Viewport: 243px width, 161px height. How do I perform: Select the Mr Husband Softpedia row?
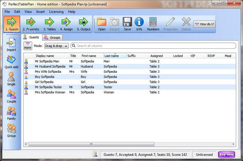(x=130, y=66)
